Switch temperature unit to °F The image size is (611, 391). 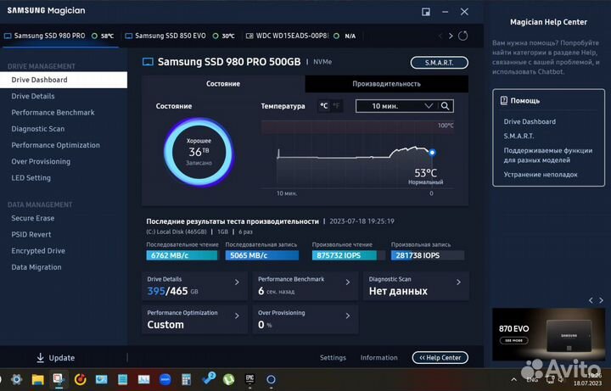coord(336,106)
